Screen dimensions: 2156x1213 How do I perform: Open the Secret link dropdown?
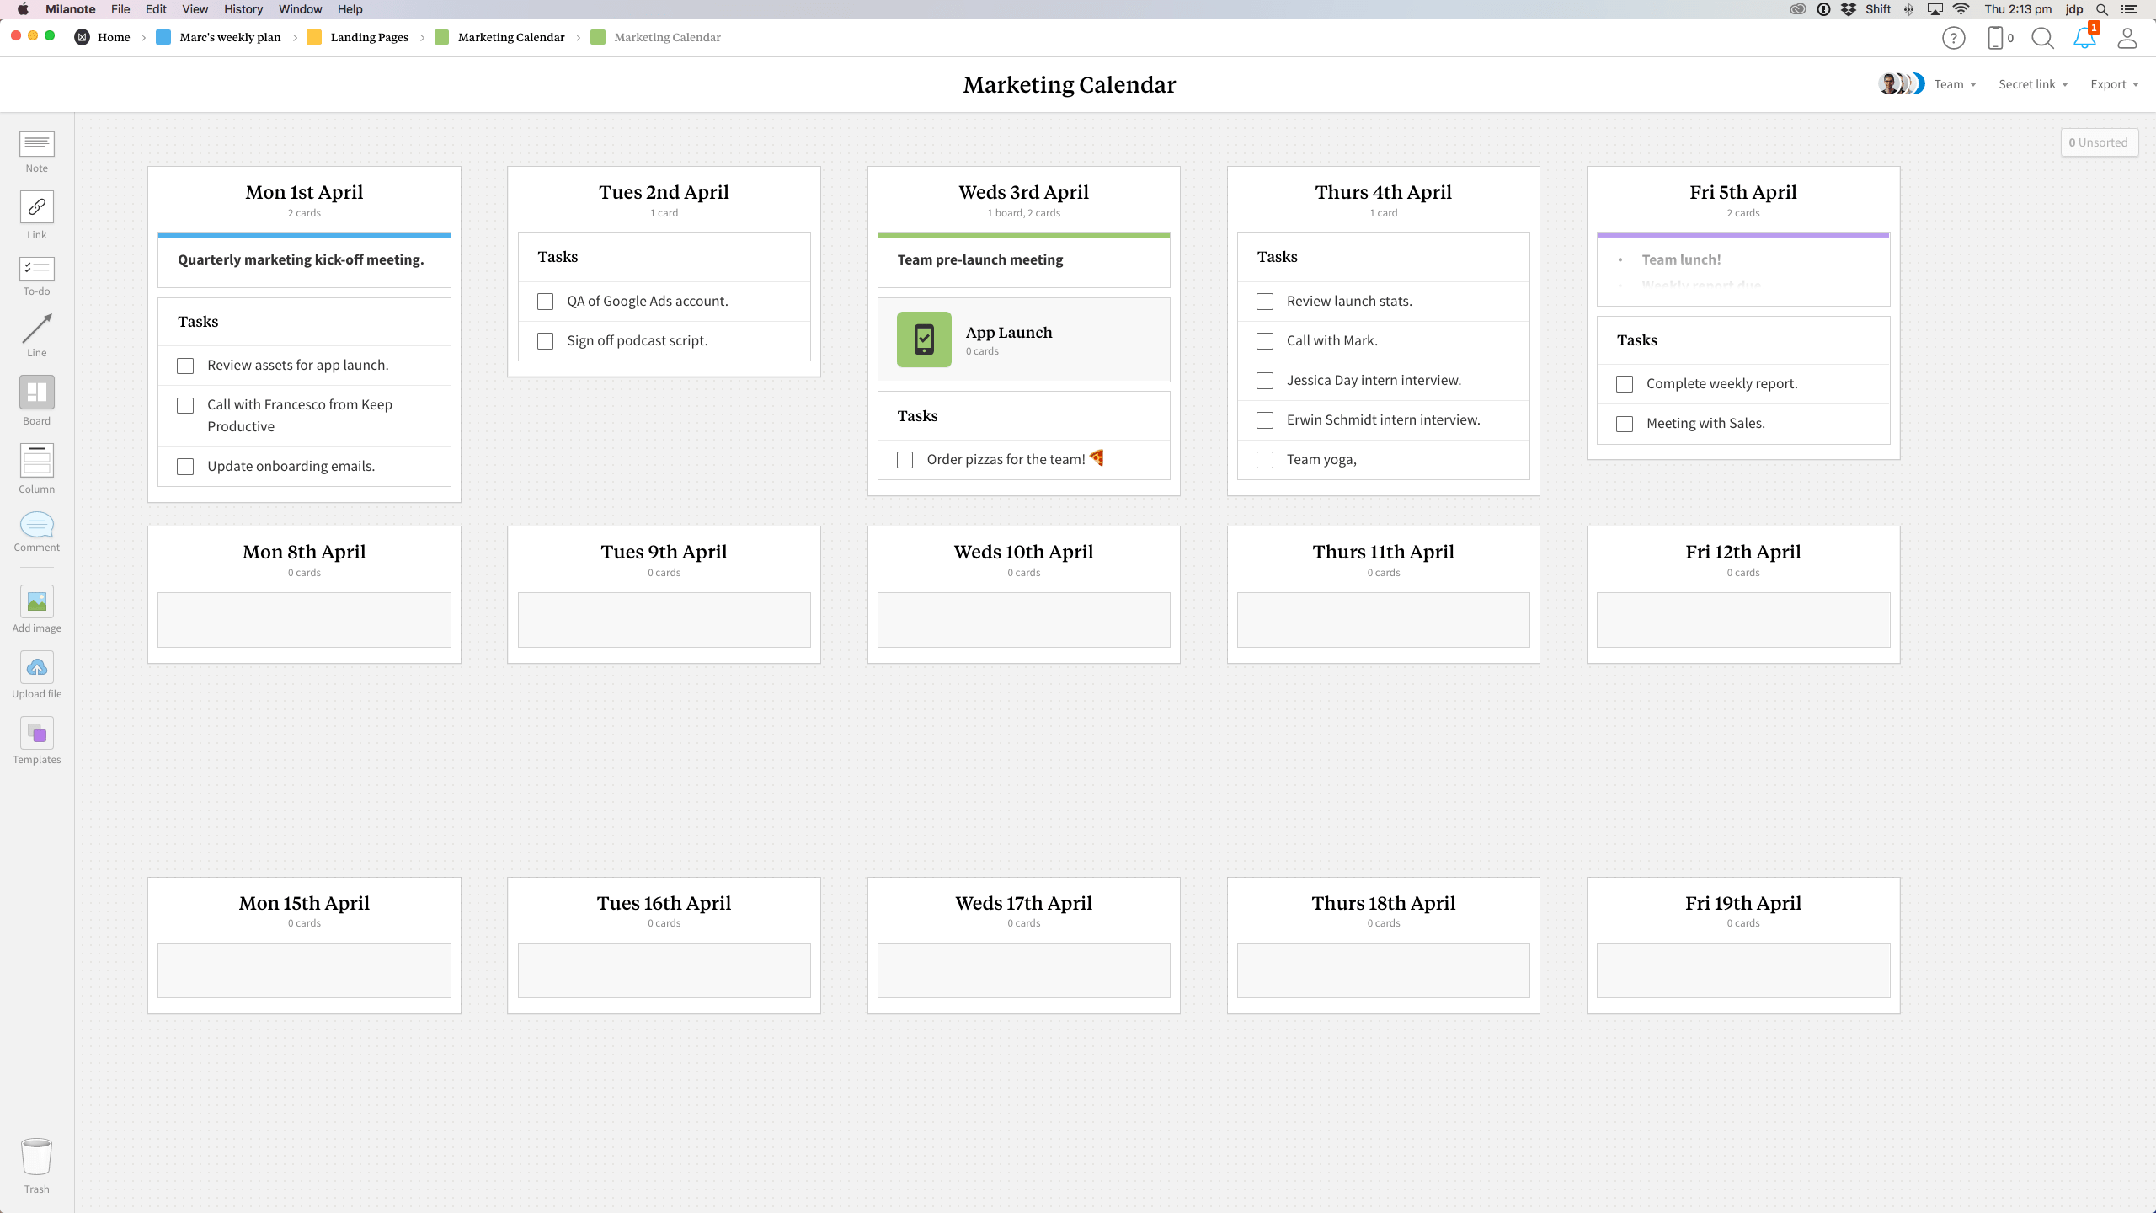click(x=2031, y=84)
